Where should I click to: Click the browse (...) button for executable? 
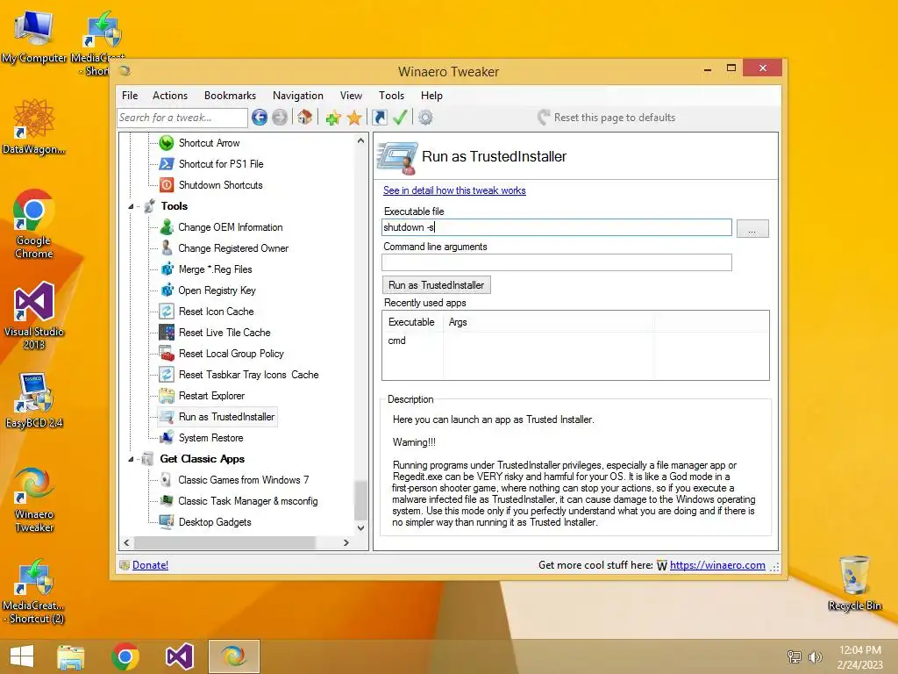coord(752,229)
